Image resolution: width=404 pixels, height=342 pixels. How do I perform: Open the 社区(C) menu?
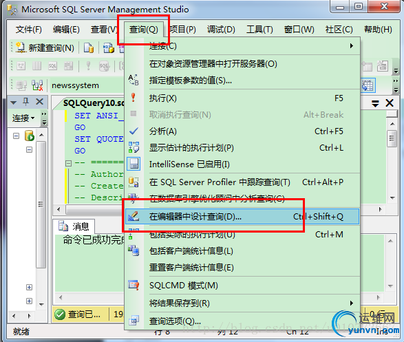339,30
